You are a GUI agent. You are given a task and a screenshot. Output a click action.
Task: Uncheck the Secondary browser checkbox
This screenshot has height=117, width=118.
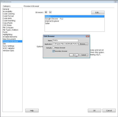click(53, 51)
